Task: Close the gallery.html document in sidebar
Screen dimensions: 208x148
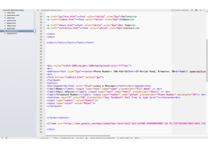Action: pyautogui.click(x=34, y=23)
